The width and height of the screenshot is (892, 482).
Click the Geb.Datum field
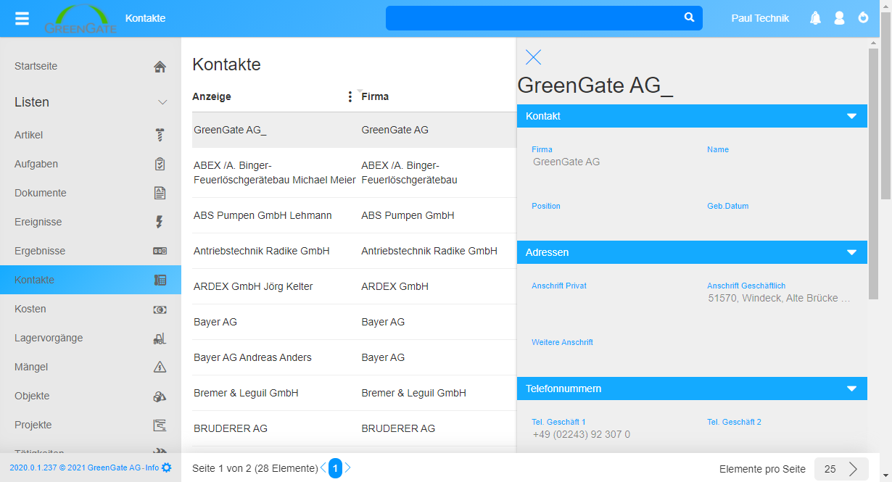[780, 219]
